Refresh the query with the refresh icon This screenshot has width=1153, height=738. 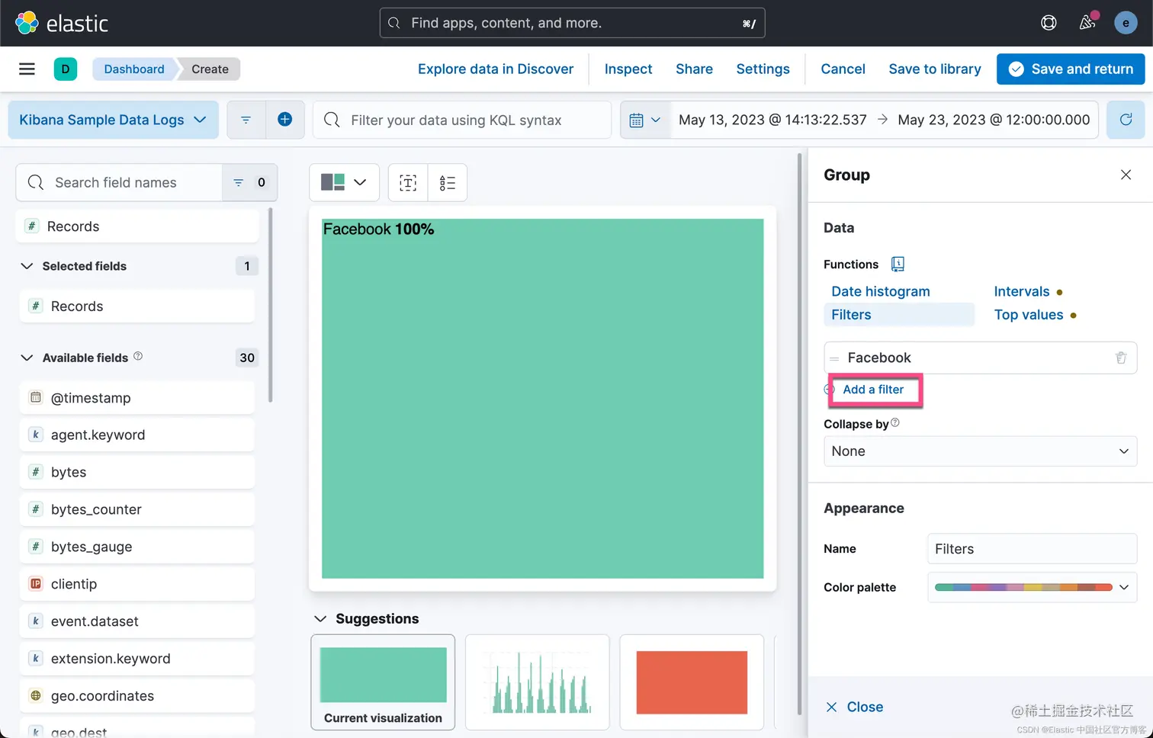point(1126,120)
